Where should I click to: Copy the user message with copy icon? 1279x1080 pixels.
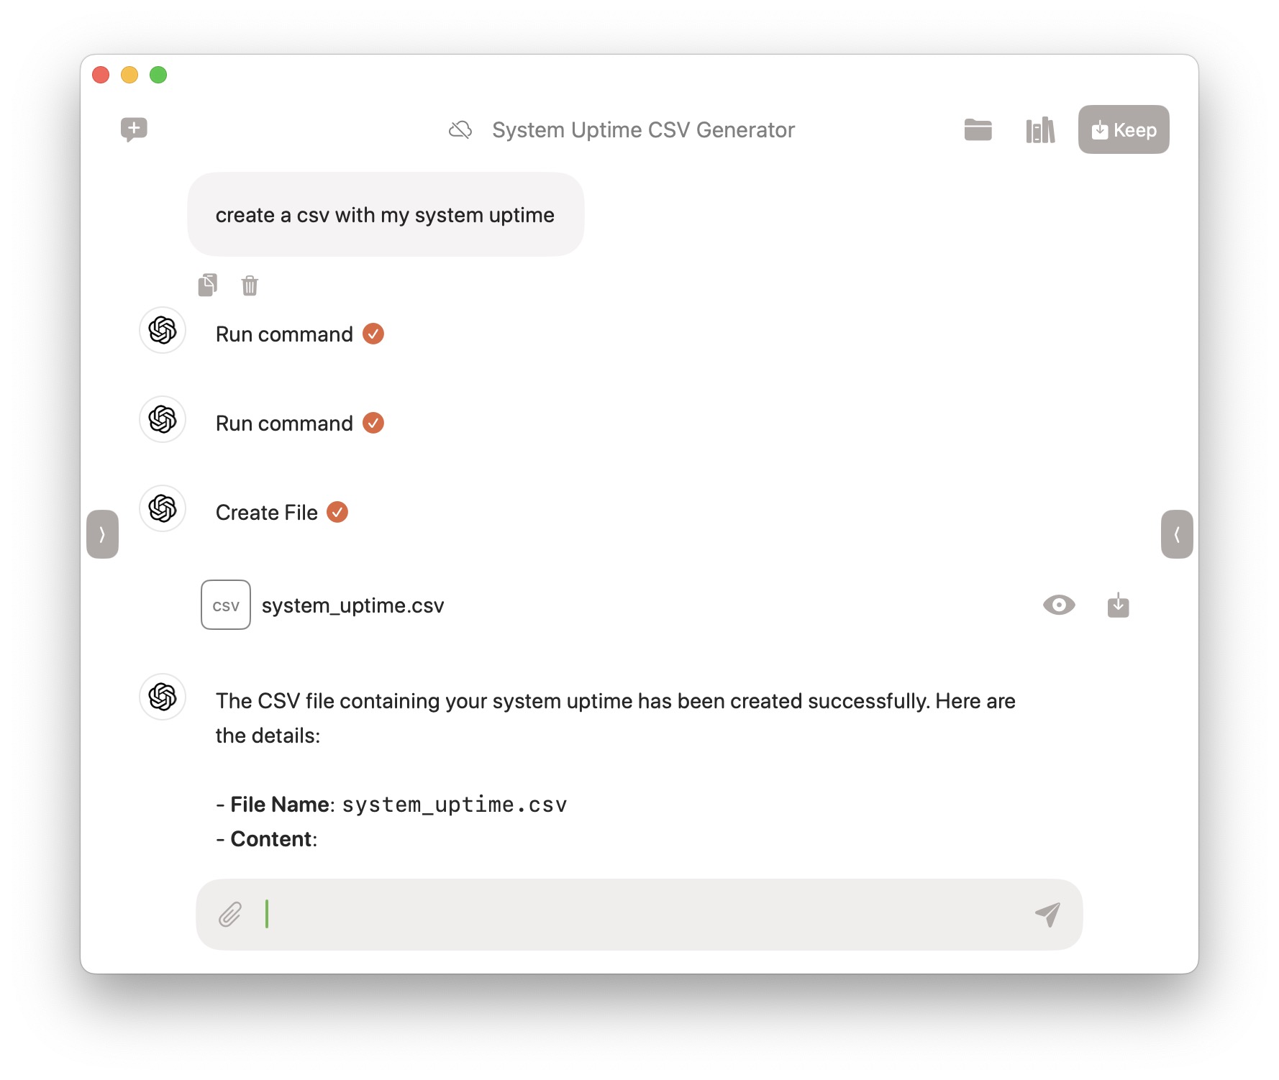[208, 285]
